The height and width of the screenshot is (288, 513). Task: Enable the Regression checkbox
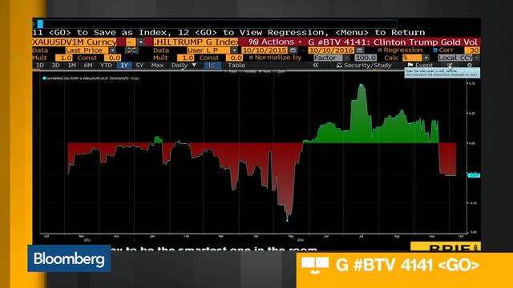[x=380, y=50]
